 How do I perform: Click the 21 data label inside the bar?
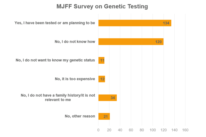coord(106,117)
